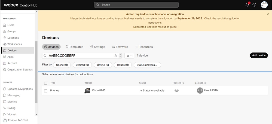This screenshot has height=124, width=272.
Task: Open Duplicated locations resolution guide link
Action: [x=155, y=27]
